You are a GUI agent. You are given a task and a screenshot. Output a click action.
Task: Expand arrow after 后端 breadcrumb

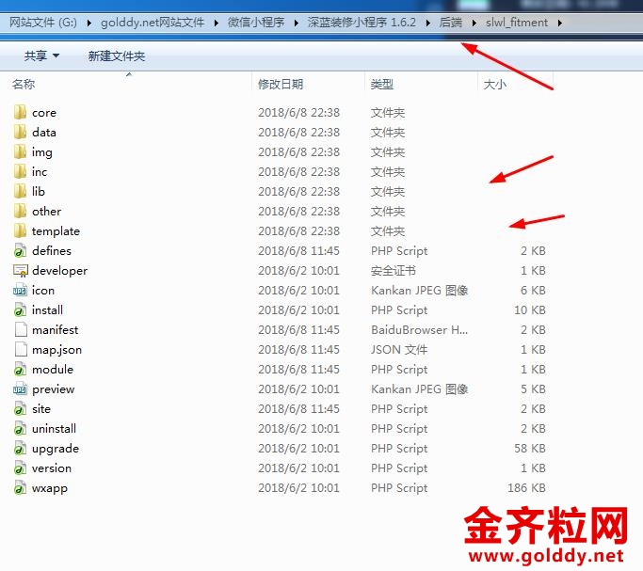[474, 23]
